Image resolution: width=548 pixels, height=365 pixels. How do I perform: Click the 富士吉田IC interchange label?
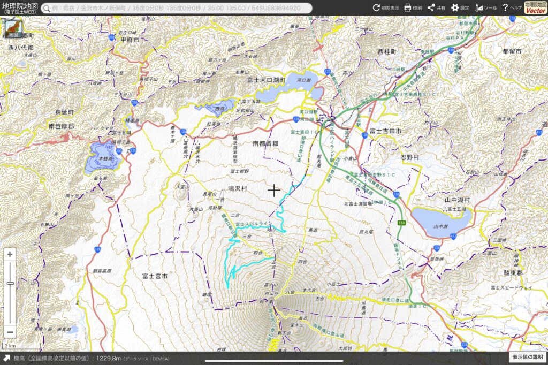305,132
